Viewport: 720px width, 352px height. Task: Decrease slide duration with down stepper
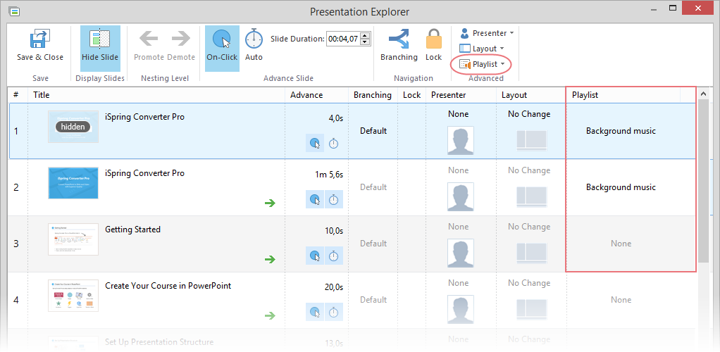click(x=365, y=42)
